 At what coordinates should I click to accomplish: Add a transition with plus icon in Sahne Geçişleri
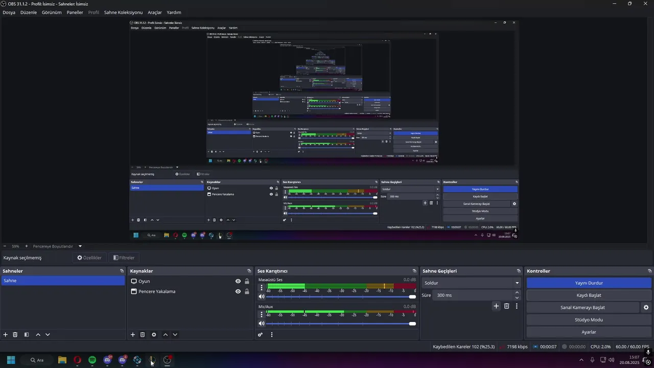tap(496, 306)
